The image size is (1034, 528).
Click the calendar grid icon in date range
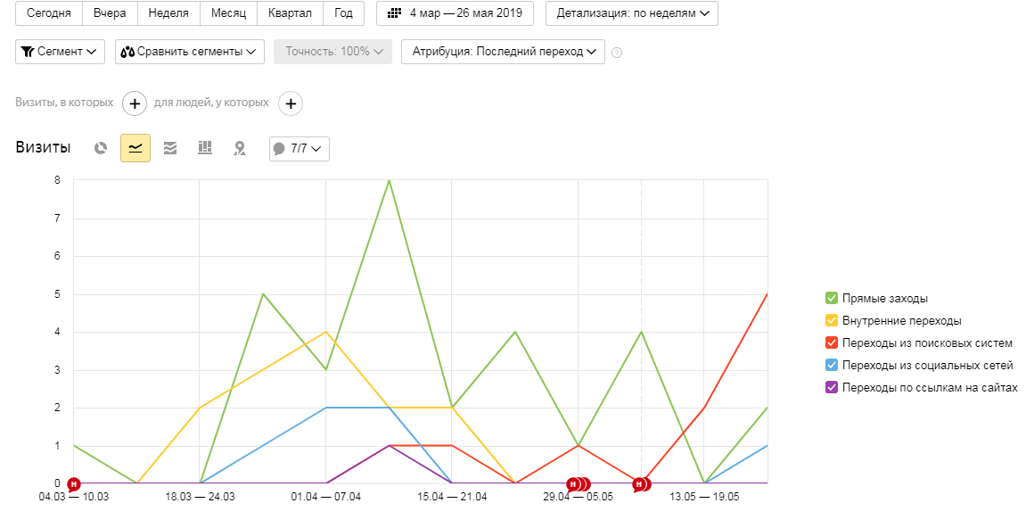[x=394, y=13]
